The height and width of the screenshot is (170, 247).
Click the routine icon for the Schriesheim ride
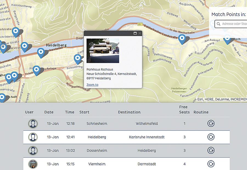(x=211, y=123)
